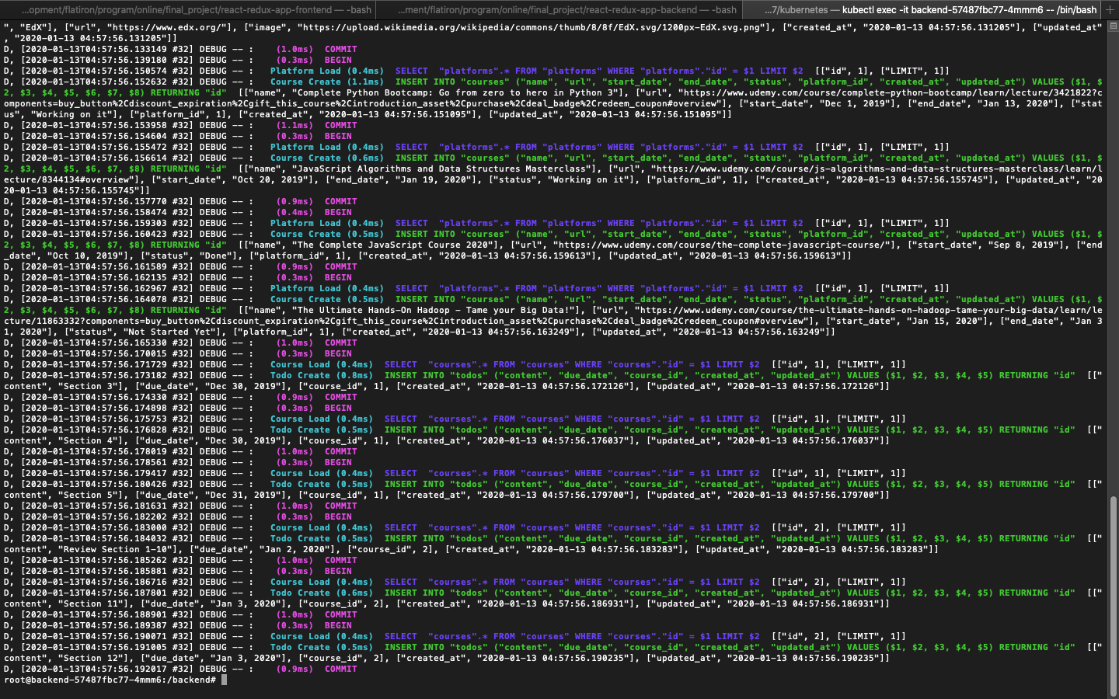Switch to the react-redux-app-backend bash tab
This screenshot has width=1119, height=699.
559,10
